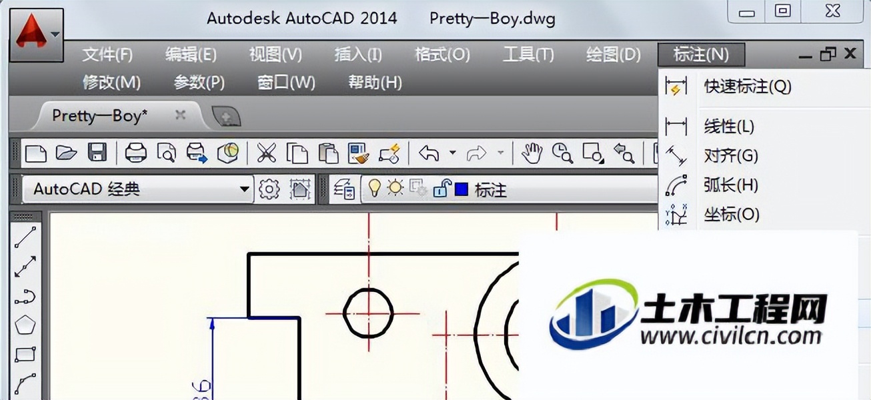871x400 pixels.
Task: Click the Zoom Previous icon
Action: (x=624, y=153)
